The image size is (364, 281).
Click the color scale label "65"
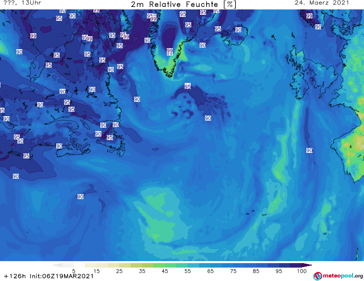[211, 271]
